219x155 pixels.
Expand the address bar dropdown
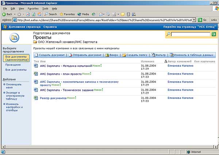pos(194,20)
